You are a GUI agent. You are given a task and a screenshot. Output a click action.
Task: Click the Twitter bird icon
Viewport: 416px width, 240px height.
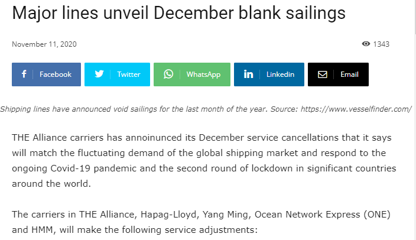tap(99, 74)
